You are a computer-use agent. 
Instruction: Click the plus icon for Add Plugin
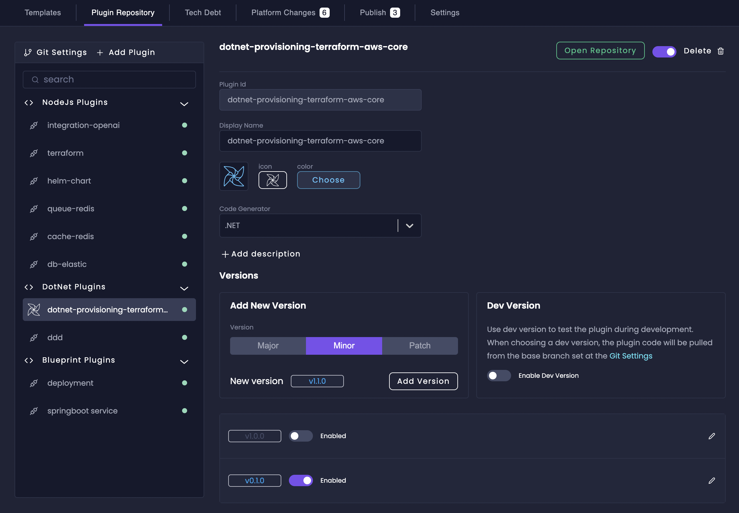click(x=100, y=52)
